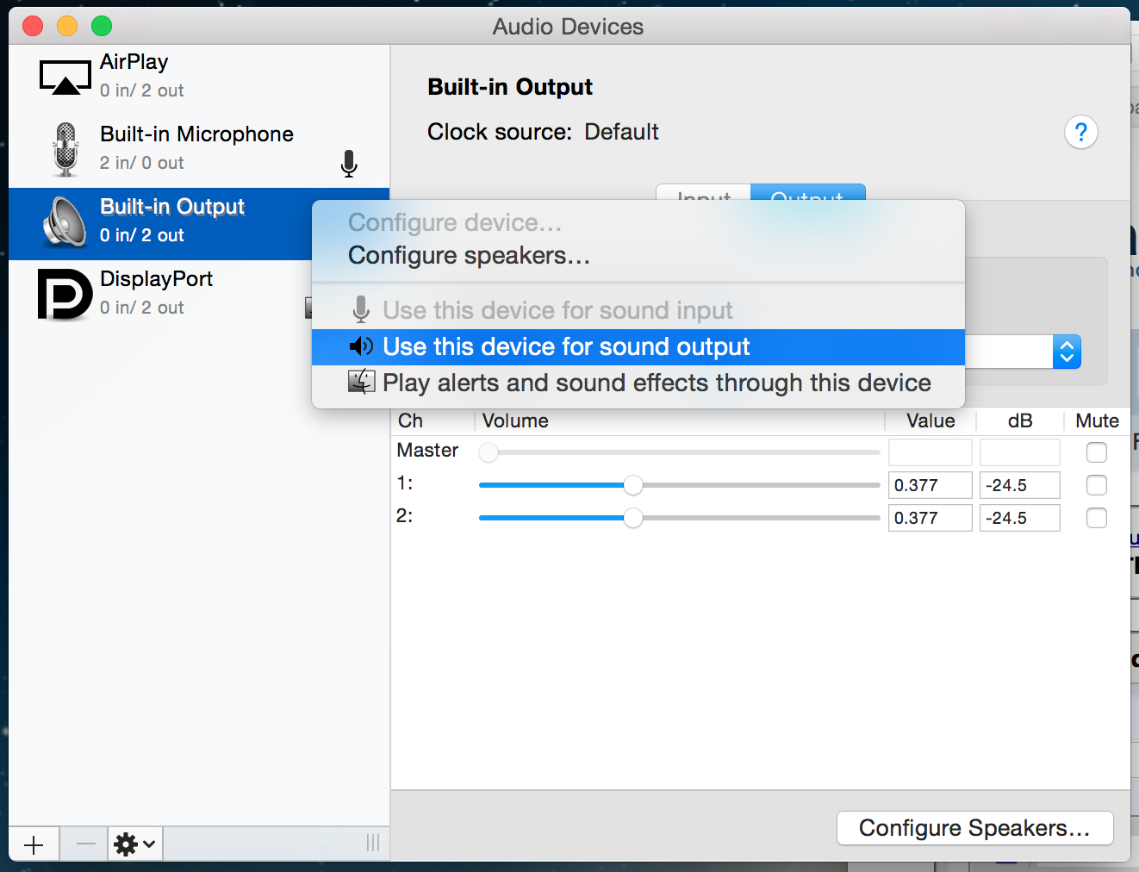Click the Configure Speakers… button
Image resolution: width=1139 pixels, height=872 pixels.
(x=975, y=828)
